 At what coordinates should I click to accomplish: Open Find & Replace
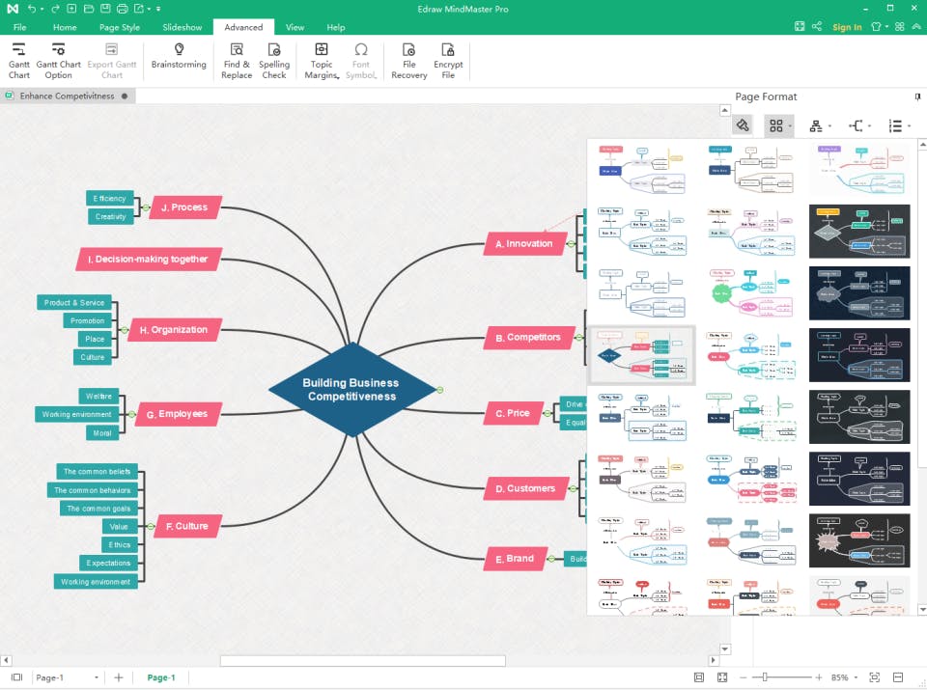pos(237,60)
